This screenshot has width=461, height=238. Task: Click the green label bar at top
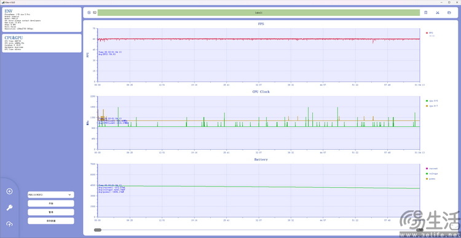pos(258,13)
